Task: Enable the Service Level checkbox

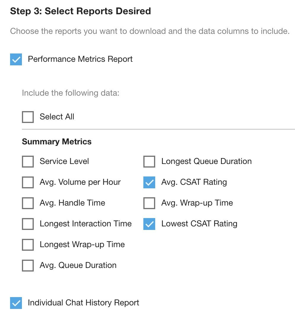Action: 28,162
